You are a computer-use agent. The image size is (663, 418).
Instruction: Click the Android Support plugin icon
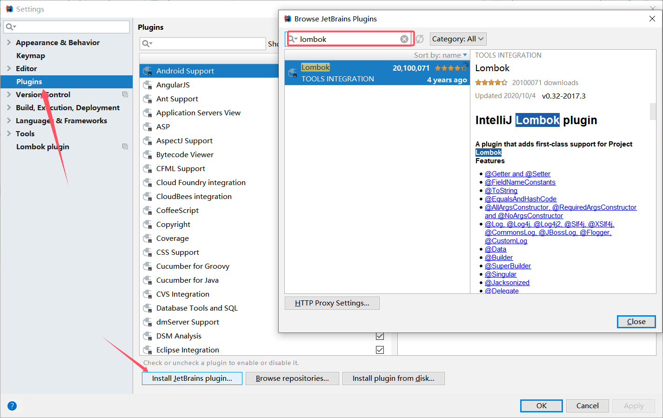147,71
